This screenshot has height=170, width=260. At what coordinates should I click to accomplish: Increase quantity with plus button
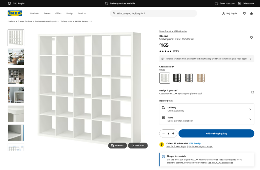point(173,133)
